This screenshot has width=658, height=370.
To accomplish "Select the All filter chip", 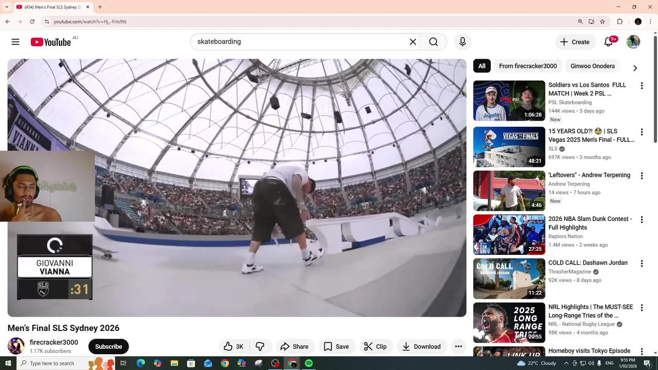I will (x=482, y=66).
